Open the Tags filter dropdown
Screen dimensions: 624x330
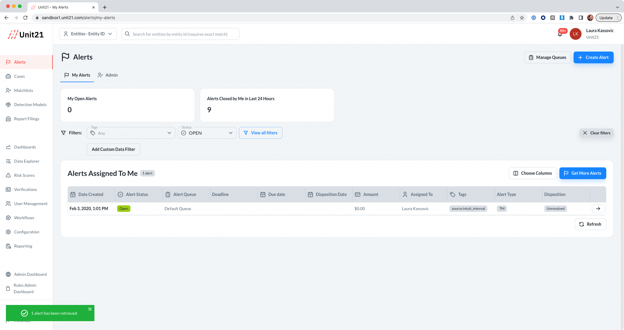tap(131, 133)
